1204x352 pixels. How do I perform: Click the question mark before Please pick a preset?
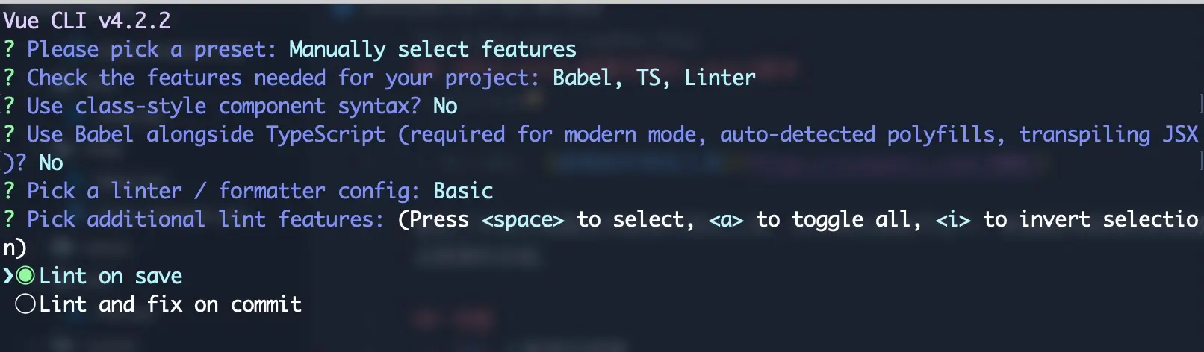(x=9, y=49)
